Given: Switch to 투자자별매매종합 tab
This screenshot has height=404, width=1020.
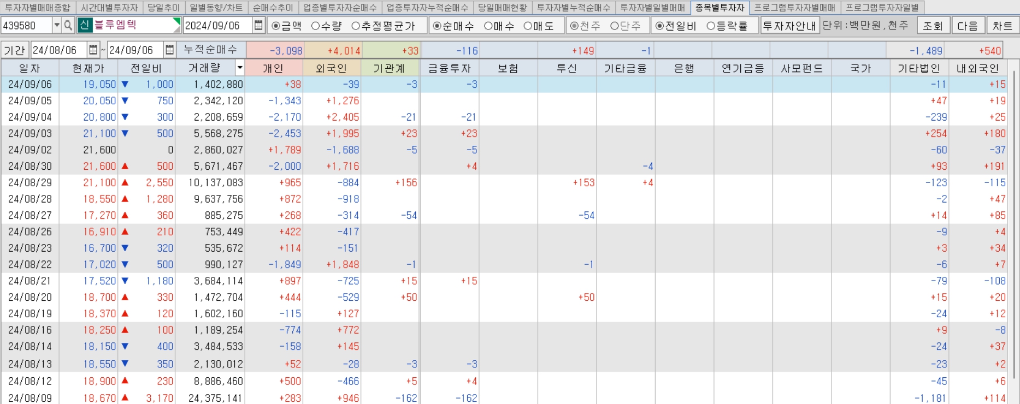Looking at the screenshot, I should pyautogui.click(x=38, y=8).
